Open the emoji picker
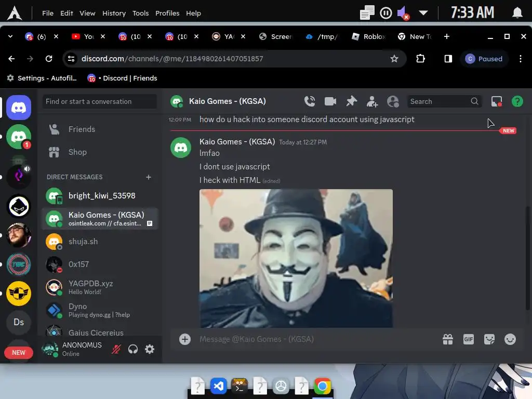 [x=510, y=339]
